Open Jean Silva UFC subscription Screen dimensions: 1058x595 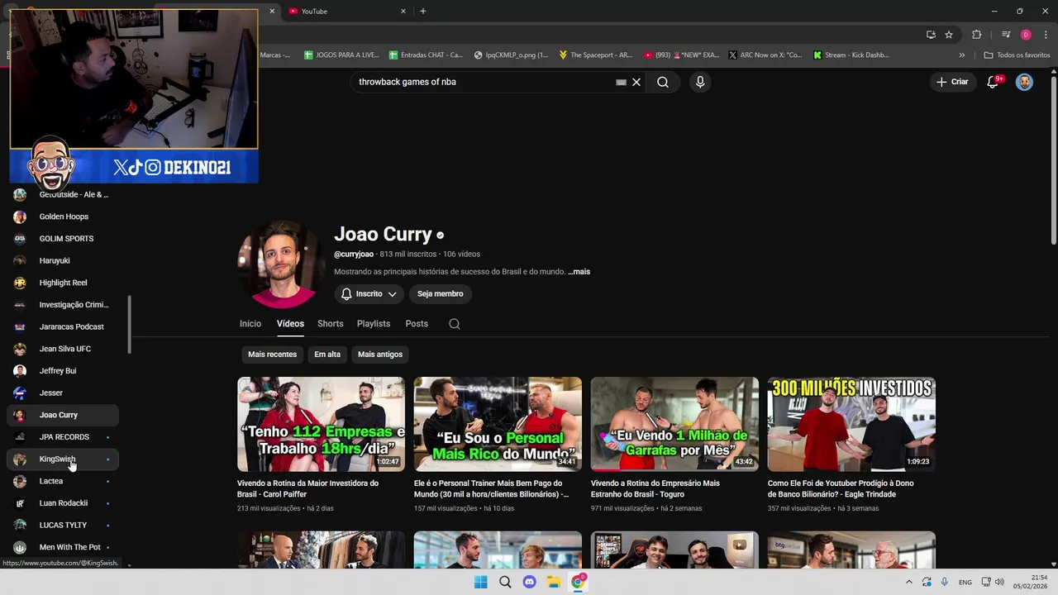point(63,349)
